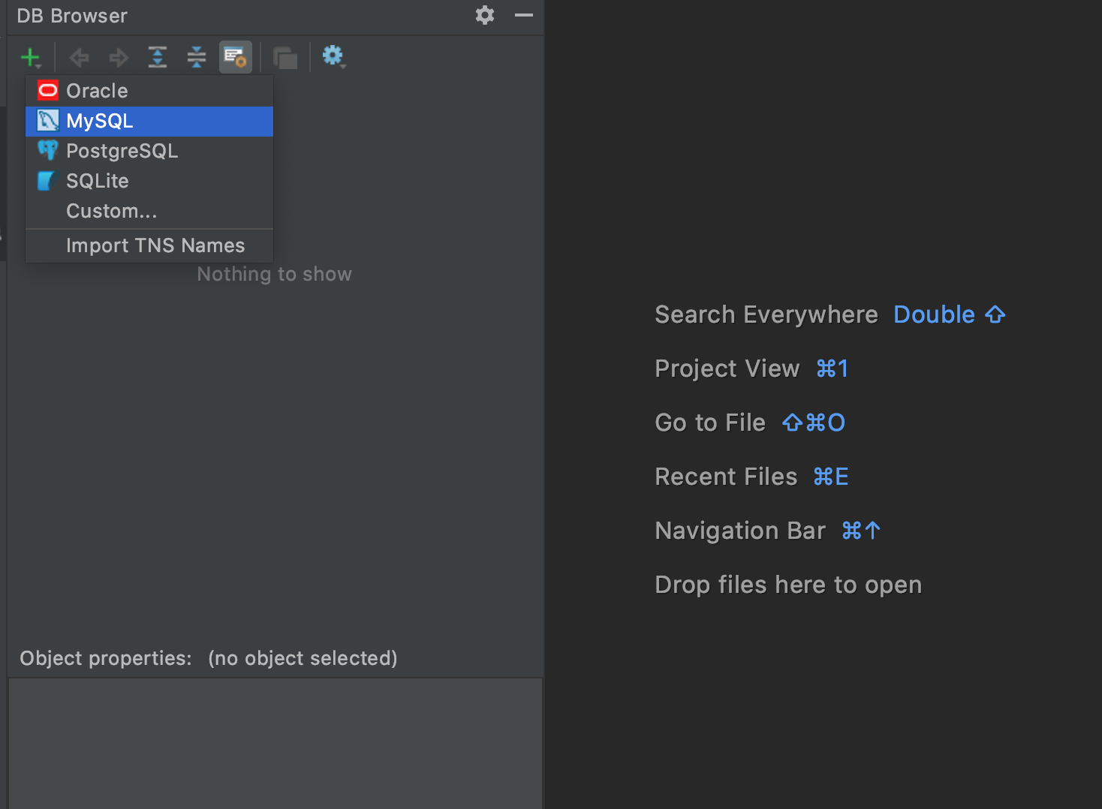Click inside the object properties pane

point(275,743)
